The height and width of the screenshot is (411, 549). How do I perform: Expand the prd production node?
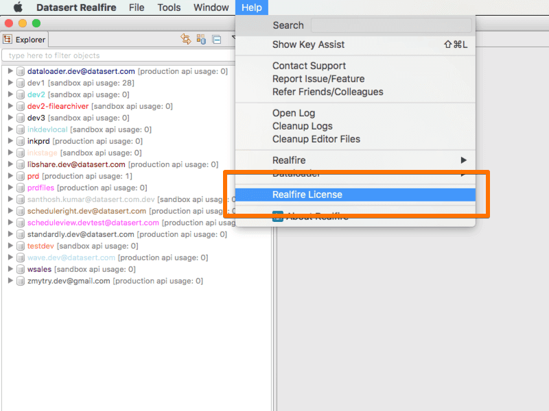pyautogui.click(x=10, y=176)
